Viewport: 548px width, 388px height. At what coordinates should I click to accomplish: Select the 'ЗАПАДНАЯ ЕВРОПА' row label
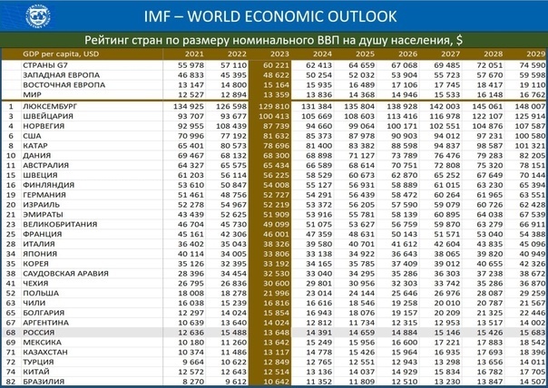point(61,75)
